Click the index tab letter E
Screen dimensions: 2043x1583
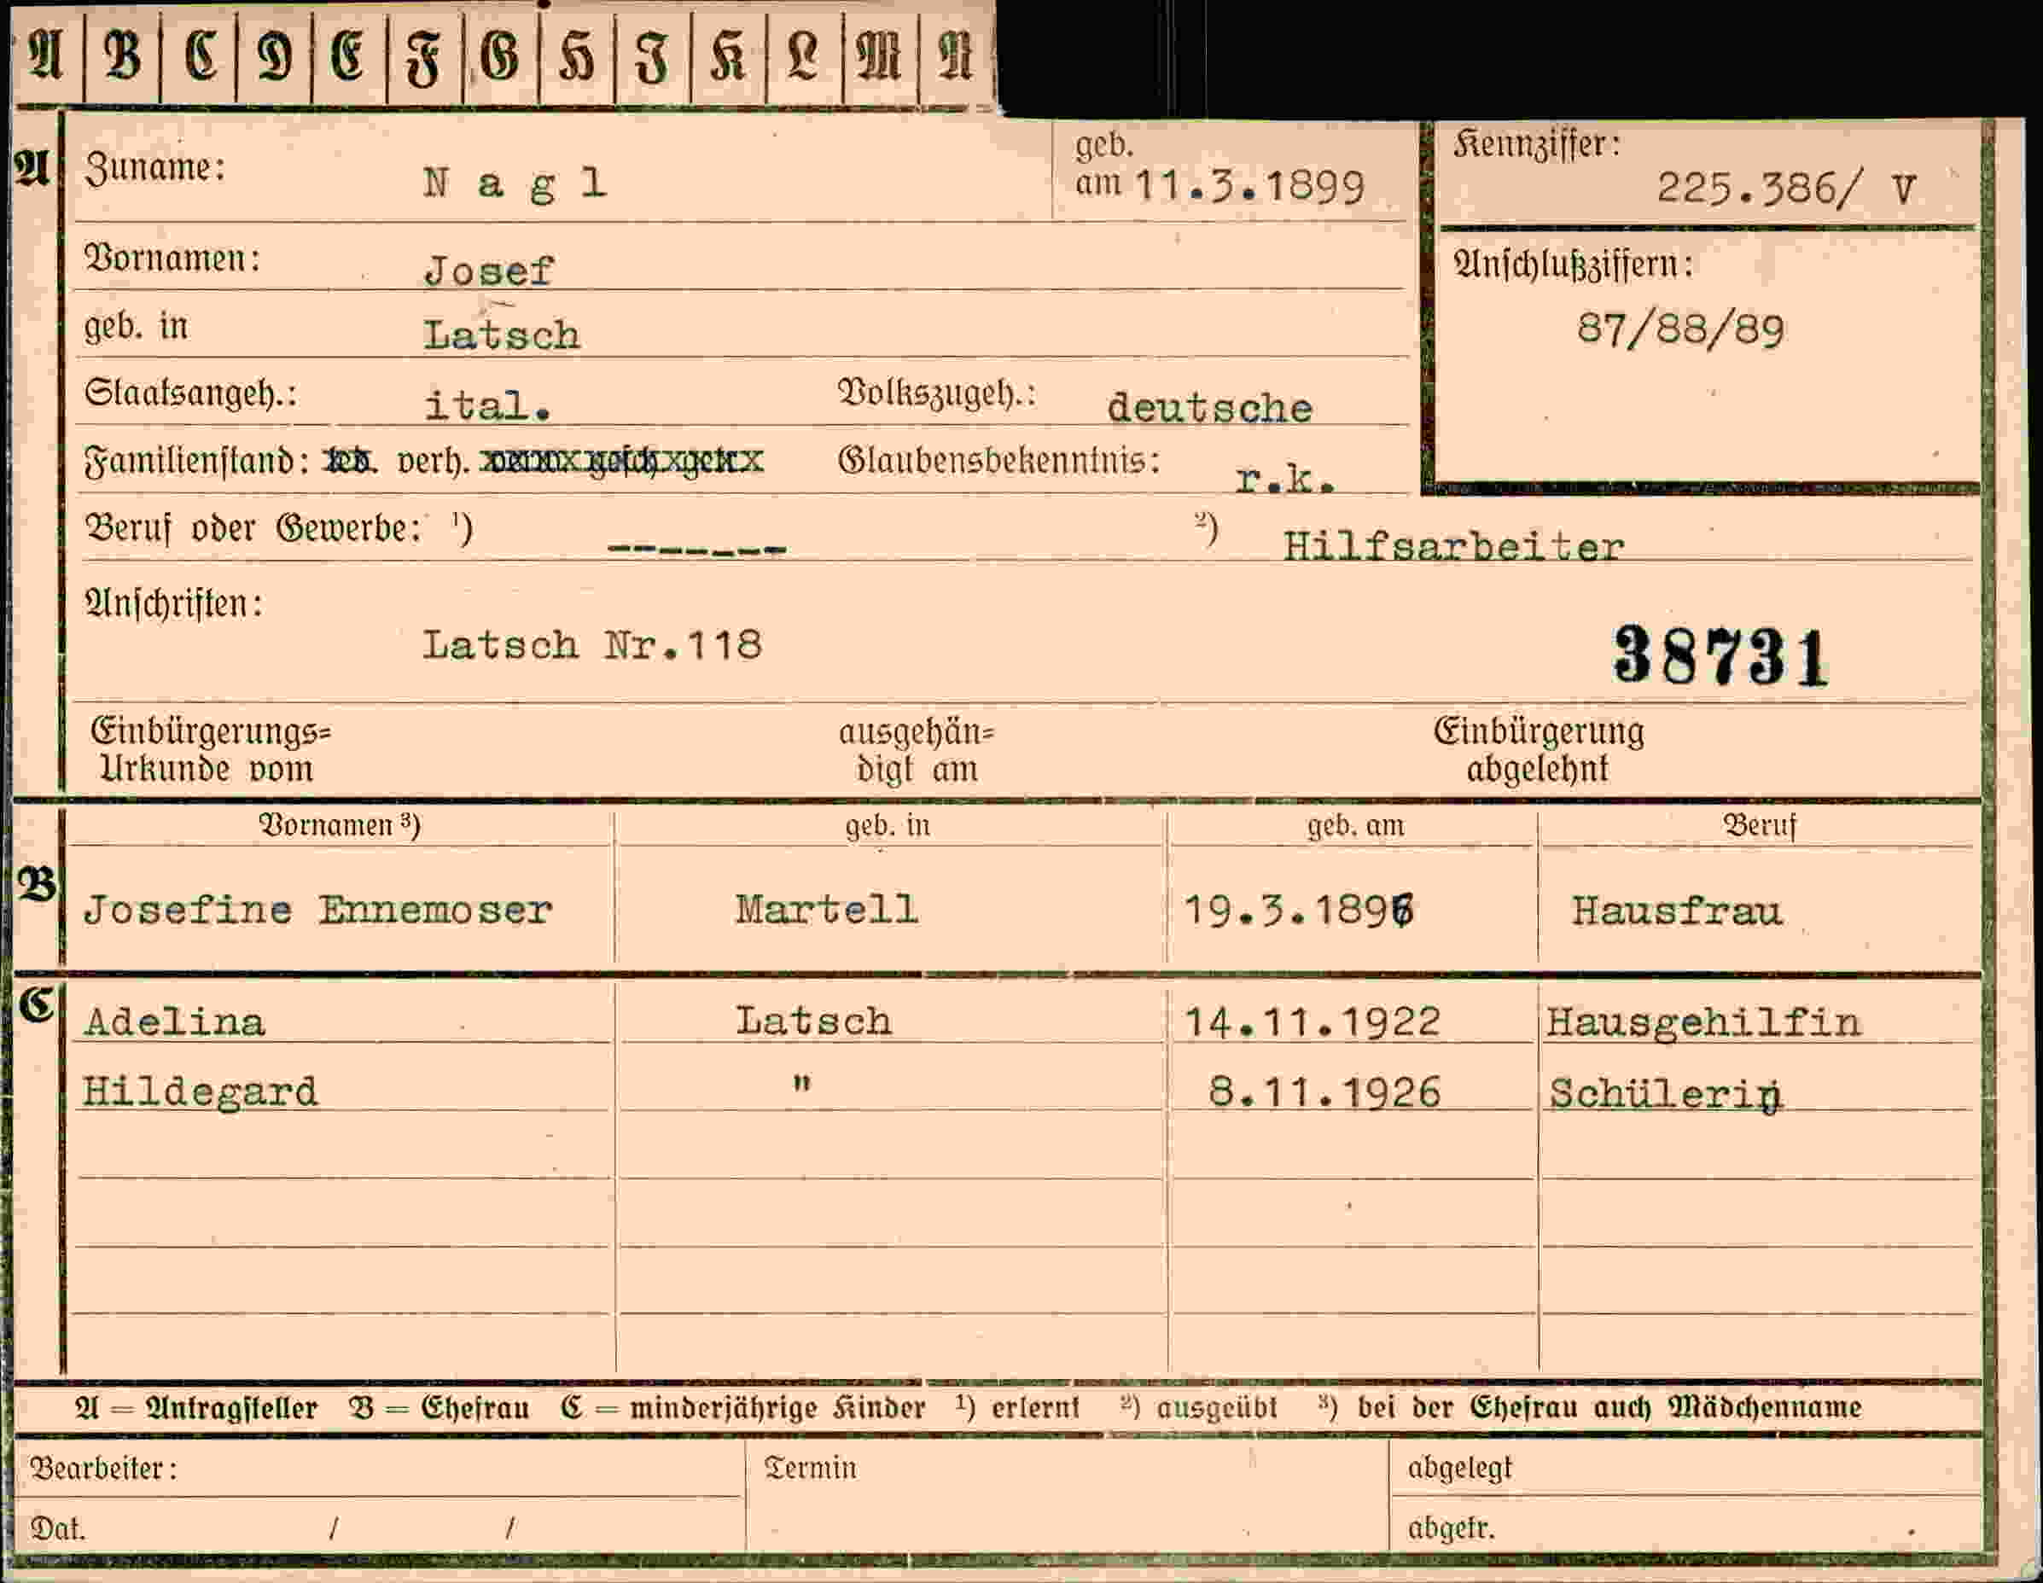click(x=347, y=56)
